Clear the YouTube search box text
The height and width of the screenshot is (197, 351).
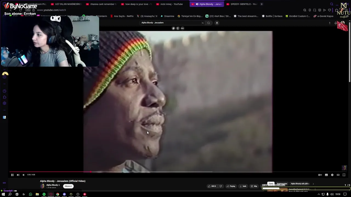pos(203,23)
